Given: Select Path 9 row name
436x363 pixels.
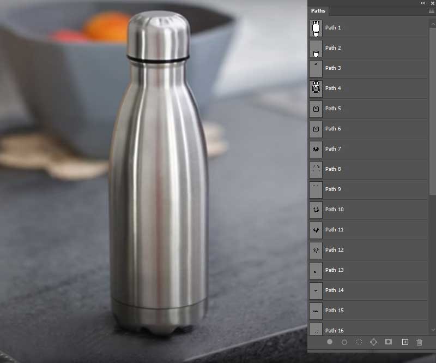Looking at the screenshot, I should (333, 189).
